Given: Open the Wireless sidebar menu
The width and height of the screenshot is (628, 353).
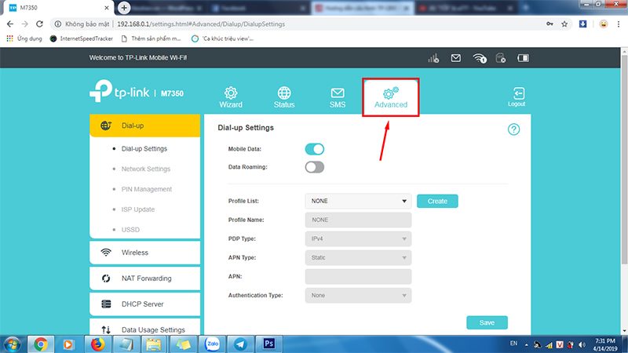Looking at the screenshot, I should coord(144,253).
